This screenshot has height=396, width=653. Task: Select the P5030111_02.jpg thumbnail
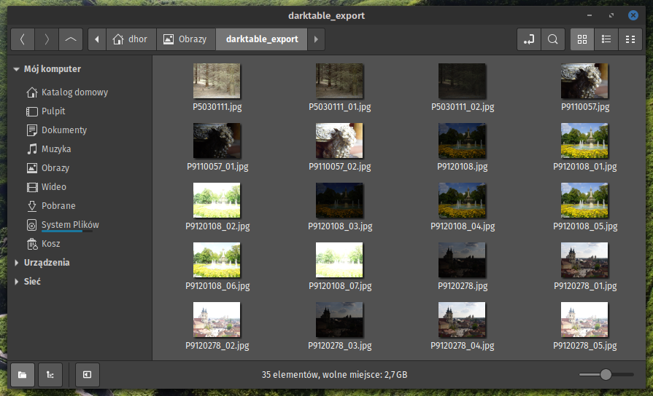pyautogui.click(x=462, y=81)
